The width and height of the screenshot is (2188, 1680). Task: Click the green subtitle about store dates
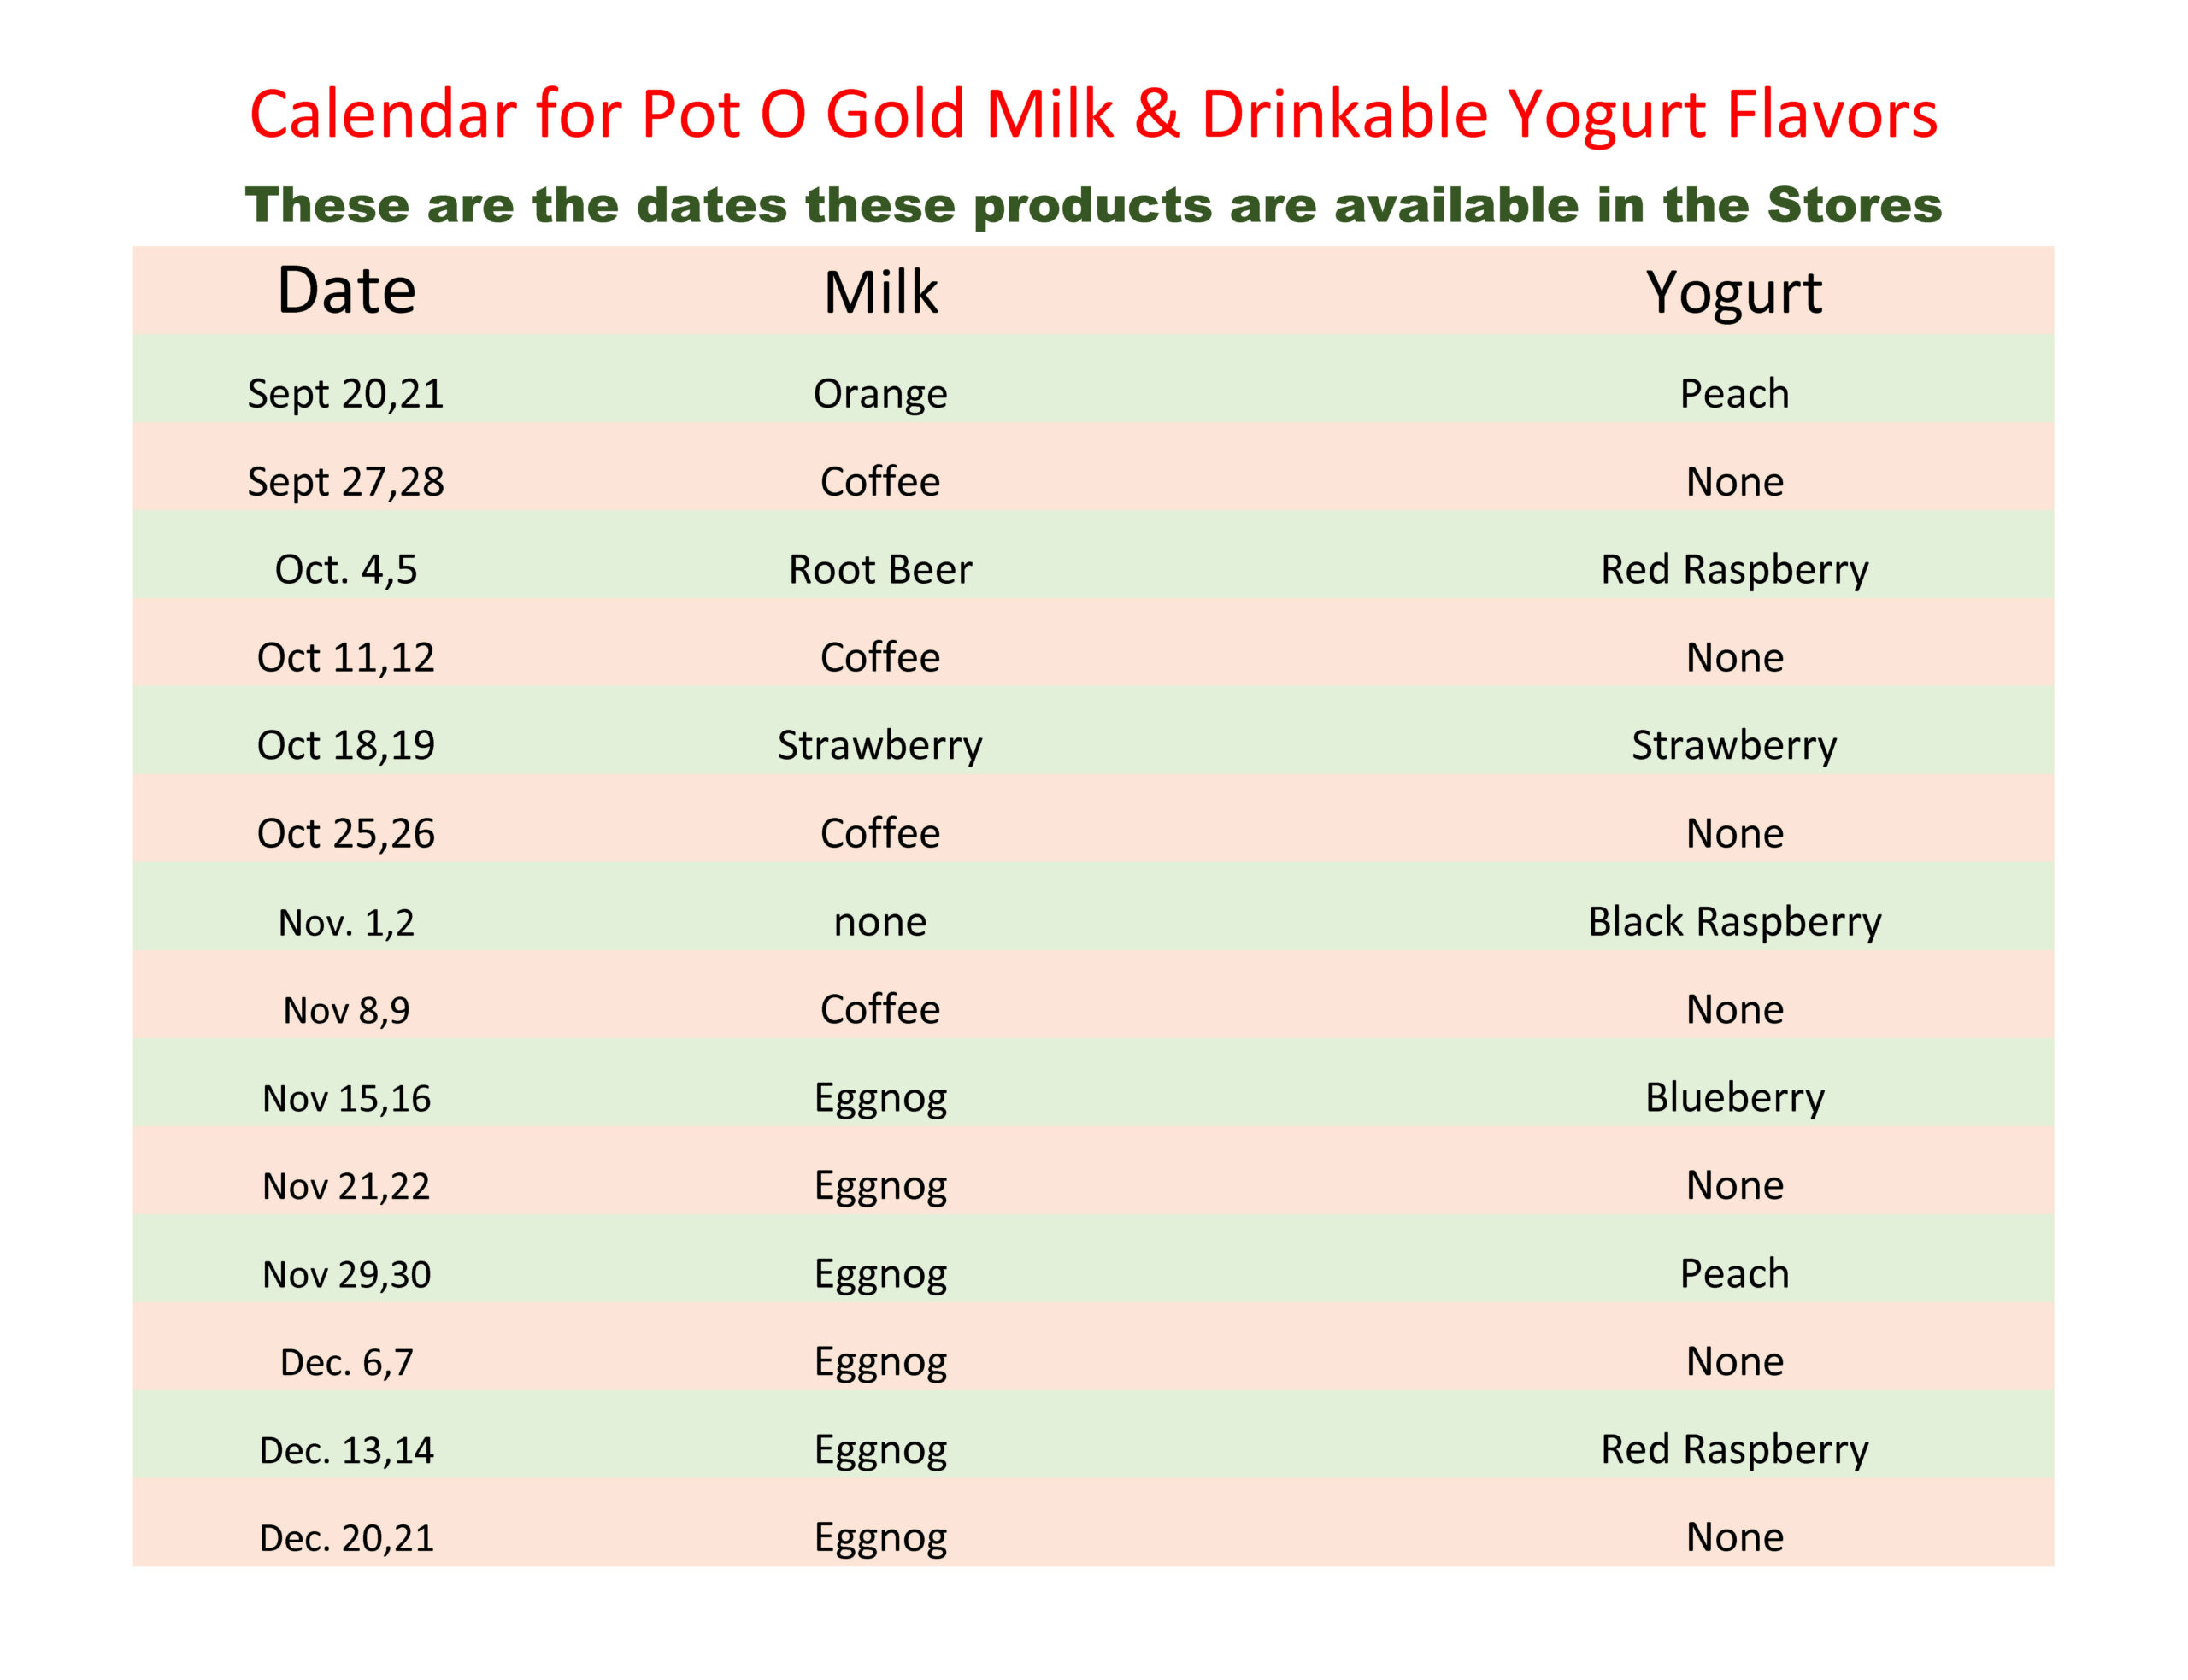tap(1093, 205)
